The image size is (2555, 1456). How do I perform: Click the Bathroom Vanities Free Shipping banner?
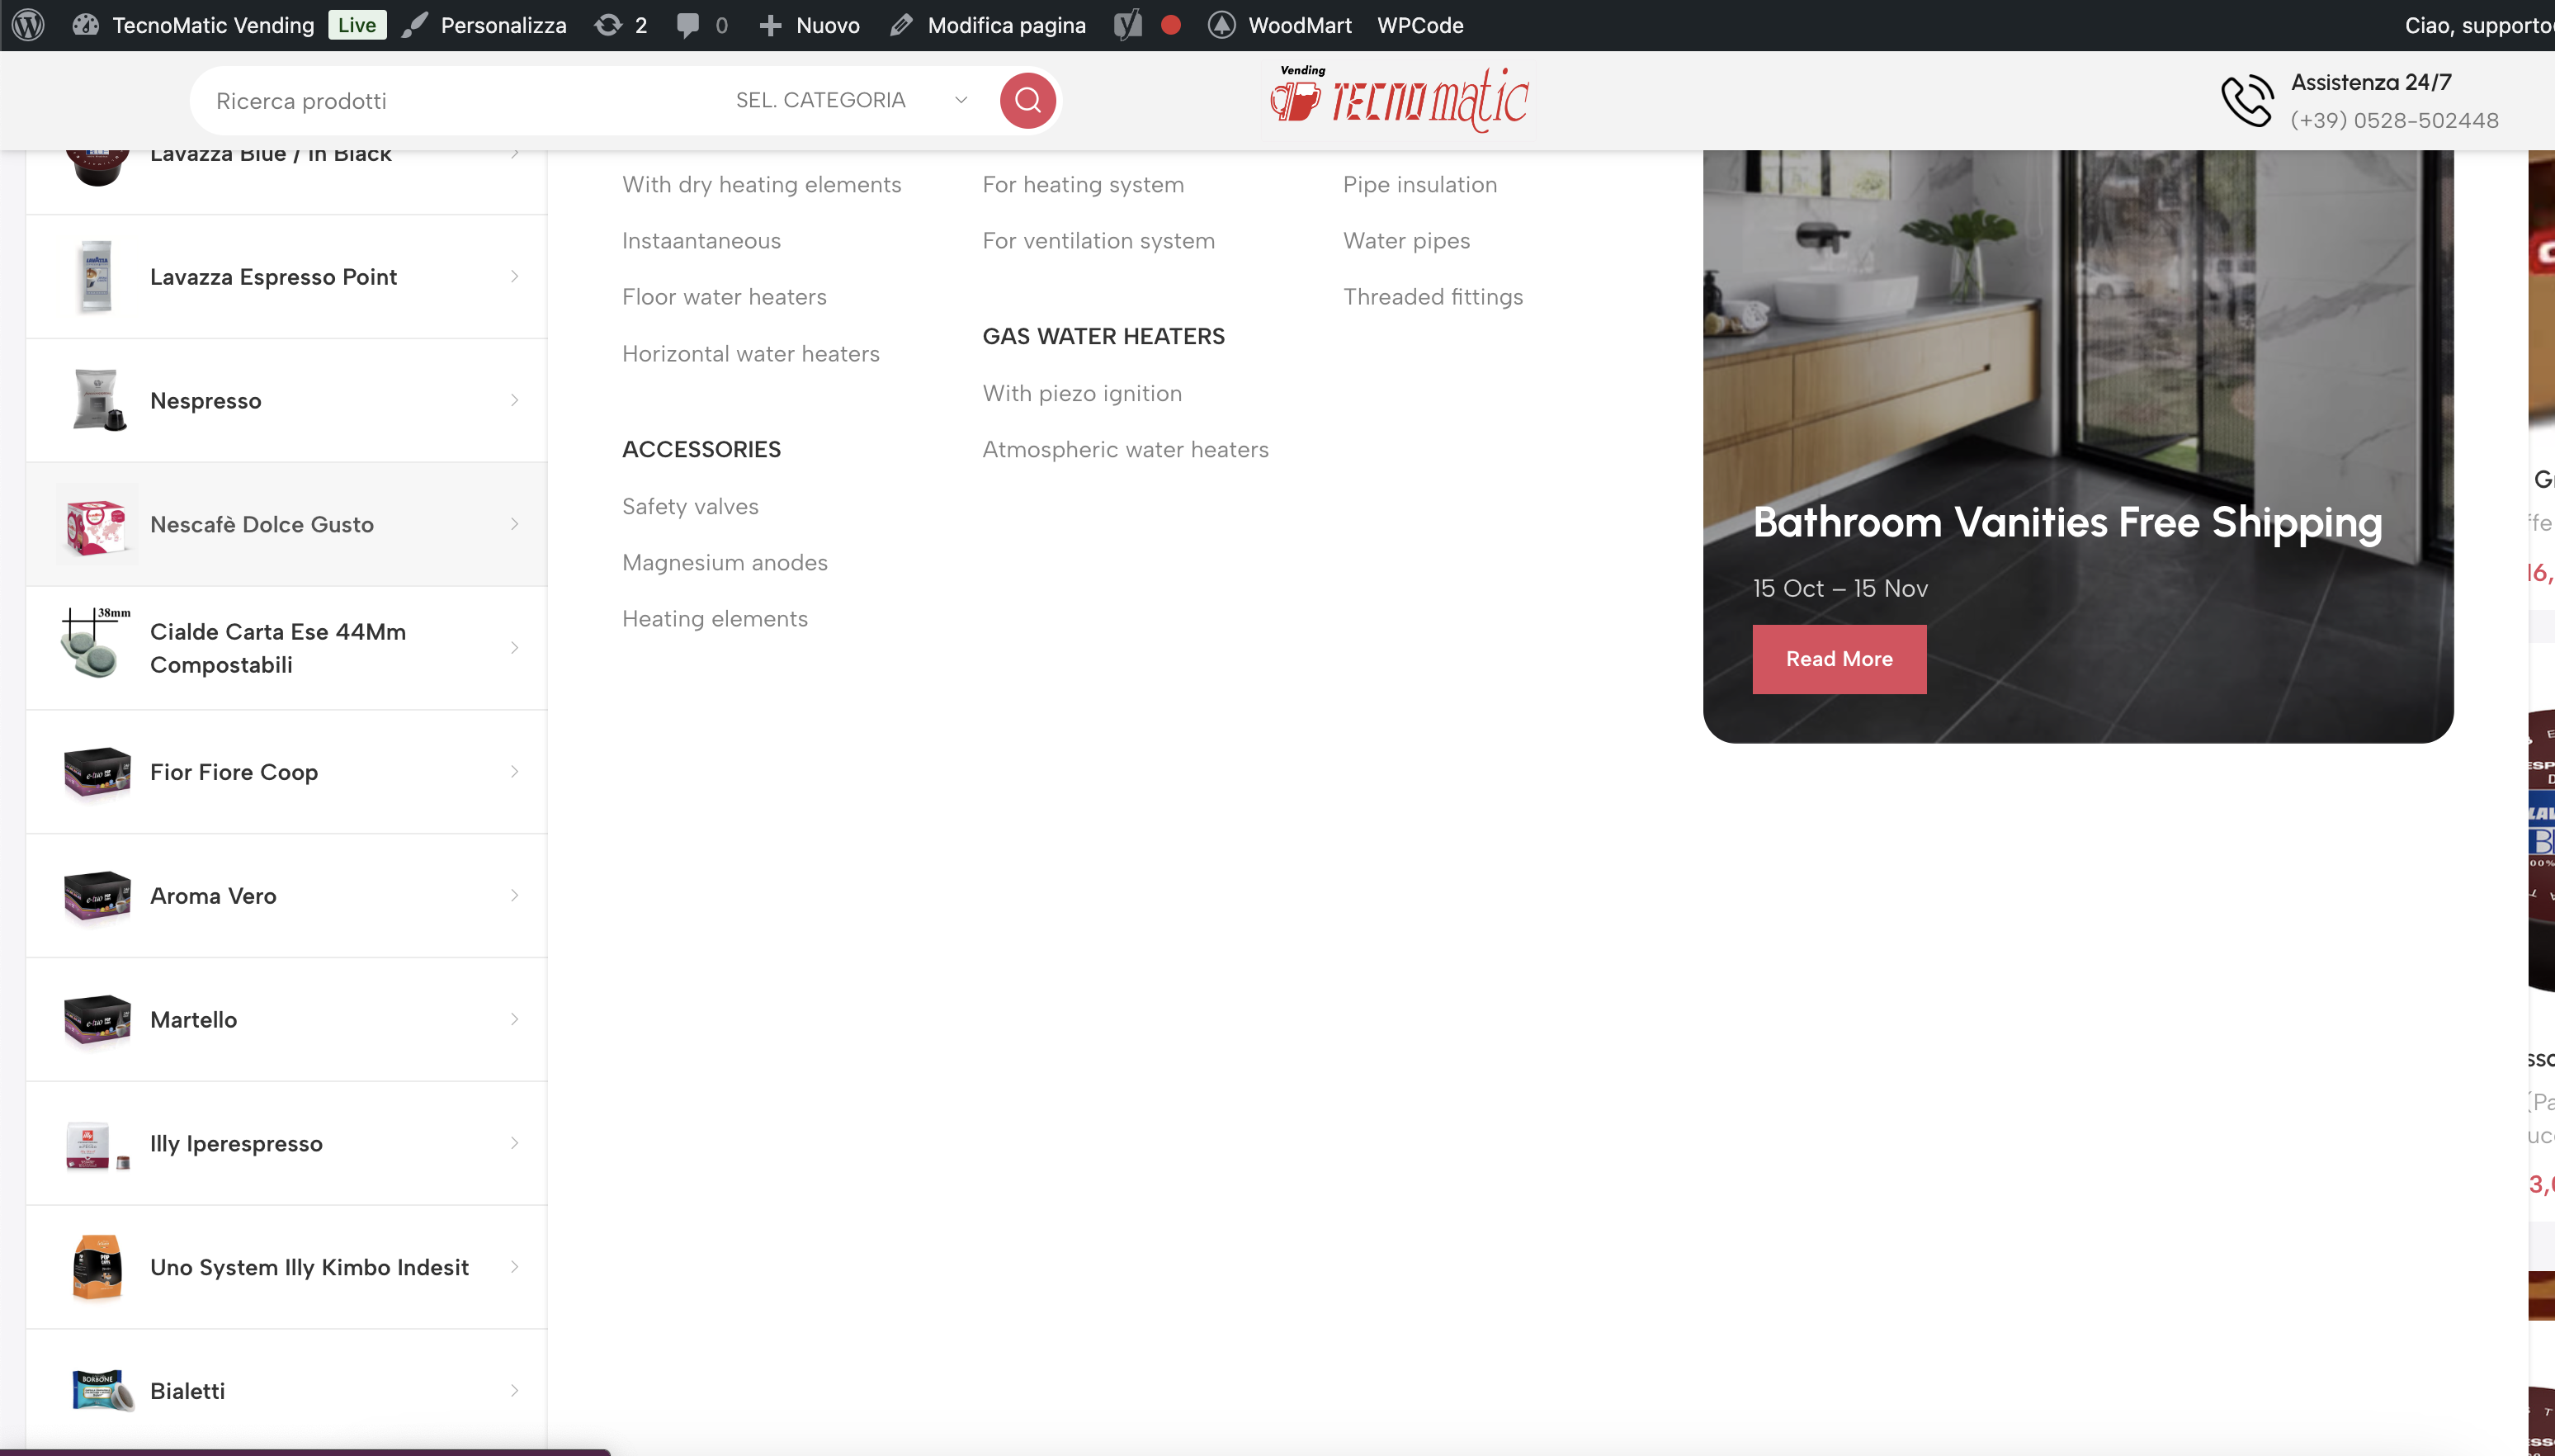2078,446
